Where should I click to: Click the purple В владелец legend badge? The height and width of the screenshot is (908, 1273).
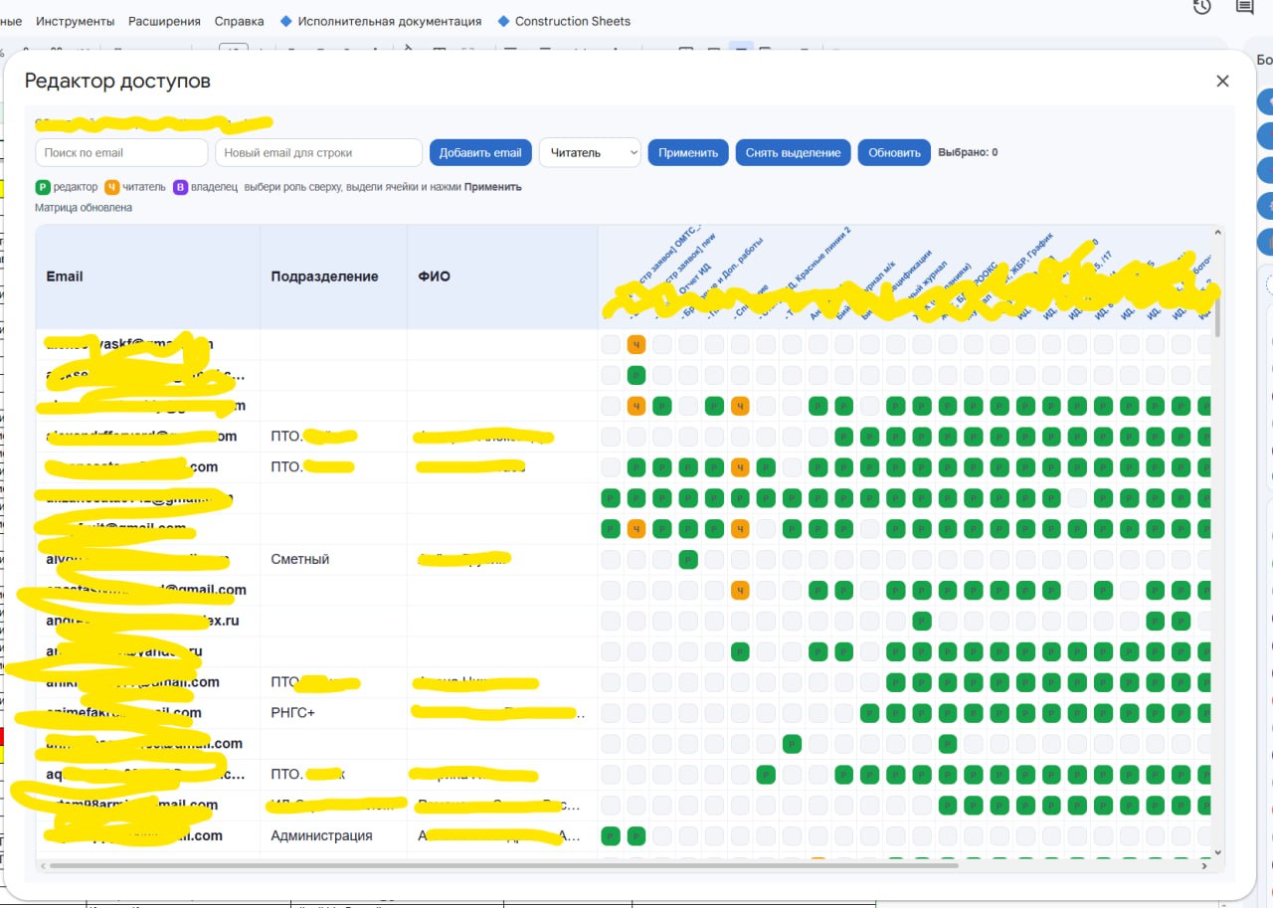coord(180,187)
